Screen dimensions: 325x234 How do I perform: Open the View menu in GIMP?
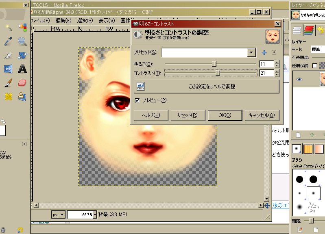(107, 20)
